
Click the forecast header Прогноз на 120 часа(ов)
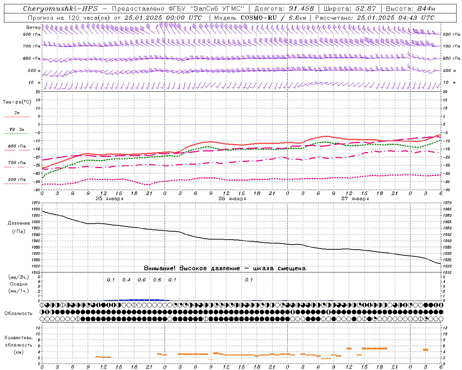pos(69,18)
